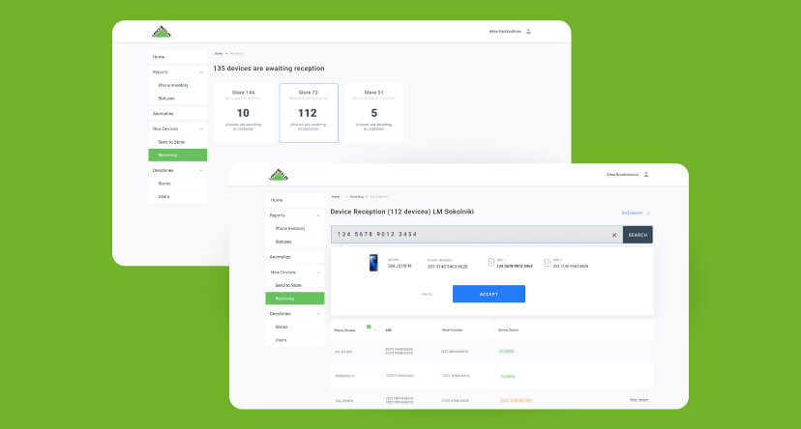Collapse New Devices section in front sidebar

318,272
